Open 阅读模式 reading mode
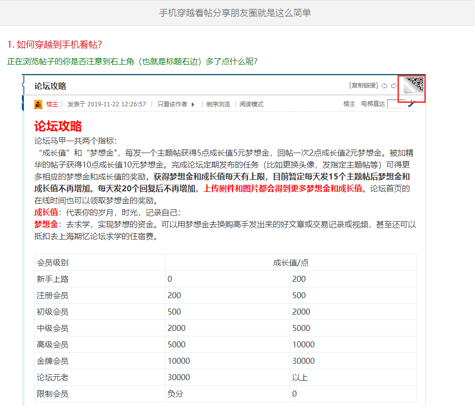Viewport: 475px width, 407px height. coord(251,104)
